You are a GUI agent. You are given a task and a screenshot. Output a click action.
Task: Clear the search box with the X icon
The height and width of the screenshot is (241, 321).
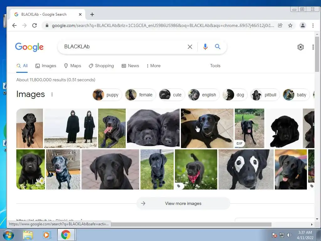tap(190, 47)
